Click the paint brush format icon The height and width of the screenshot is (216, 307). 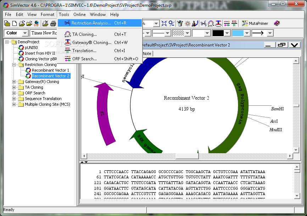click(195, 23)
